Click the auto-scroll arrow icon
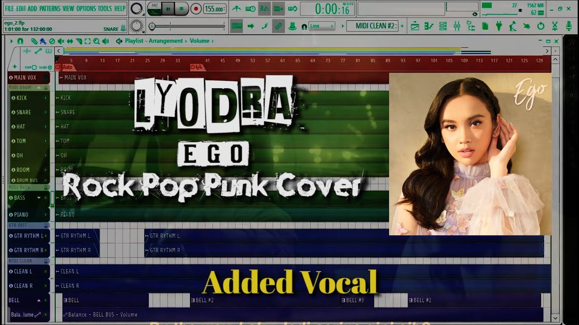The width and height of the screenshot is (579, 325). pyautogui.click(x=251, y=26)
